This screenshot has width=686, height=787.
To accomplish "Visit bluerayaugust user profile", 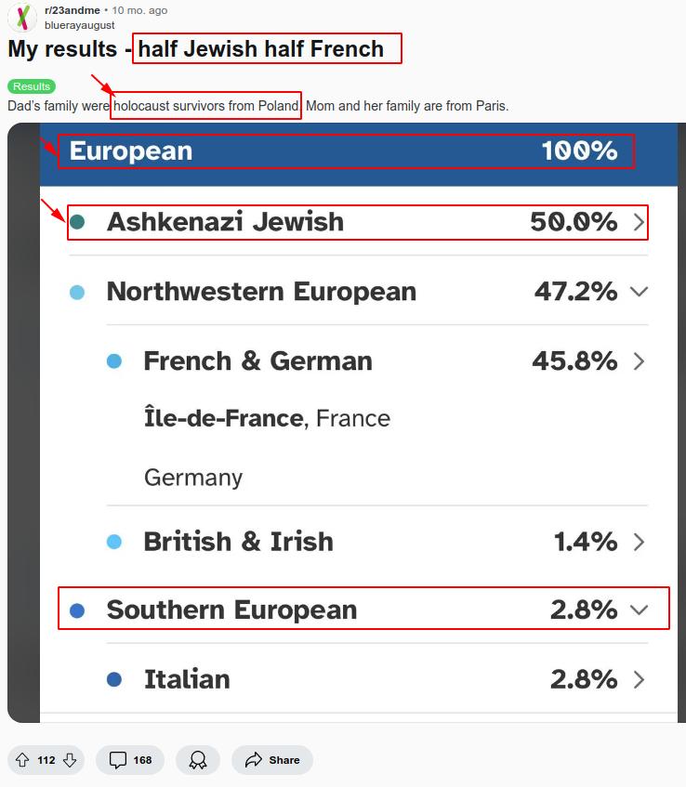I will pos(80,25).
